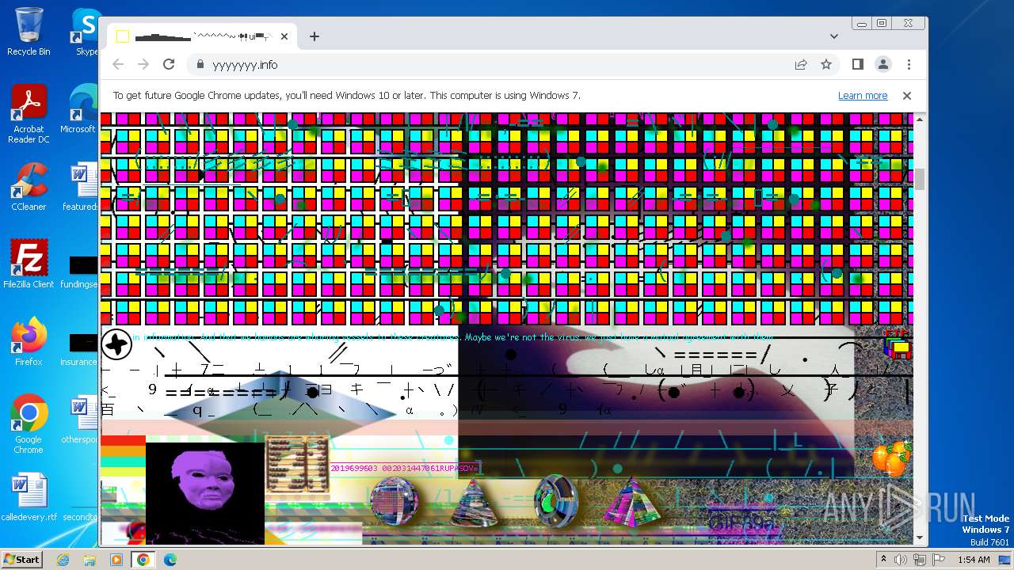The height and width of the screenshot is (570, 1014).
Task: Reload the yyyyyyy.info page
Action: click(169, 64)
